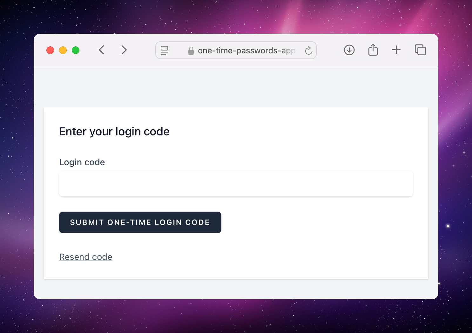Show the Downloads list
The height and width of the screenshot is (333, 472).
(x=349, y=50)
